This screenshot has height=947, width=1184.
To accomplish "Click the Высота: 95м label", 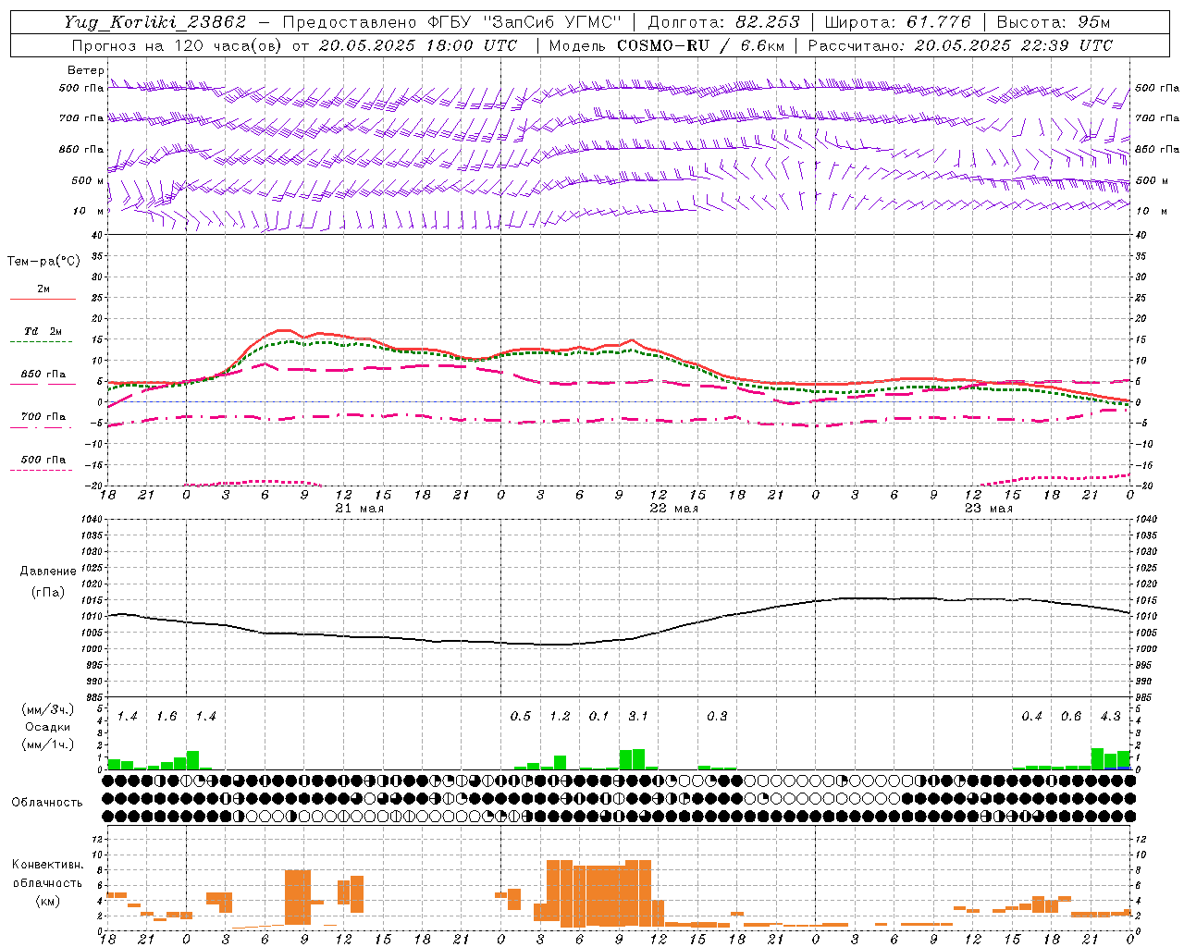I will (x=1052, y=22).
